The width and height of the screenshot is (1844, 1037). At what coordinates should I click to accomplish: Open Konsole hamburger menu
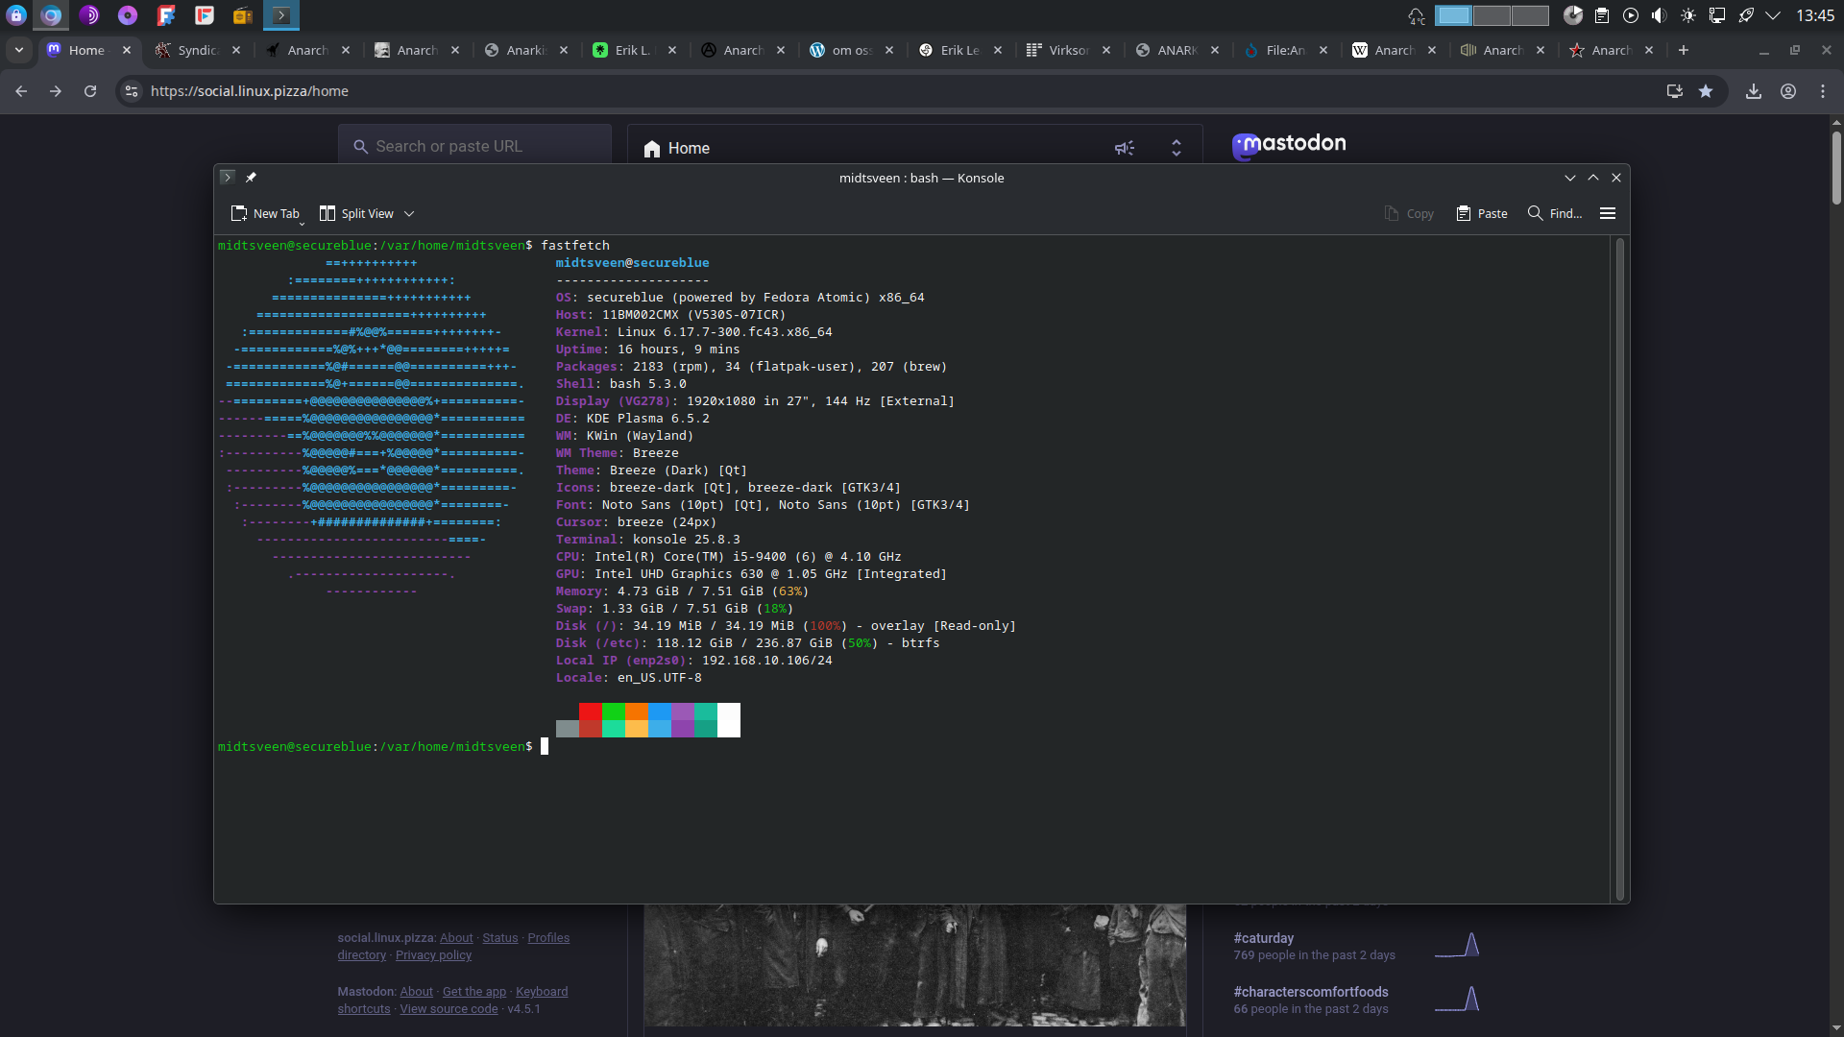tap(1608, 213)
